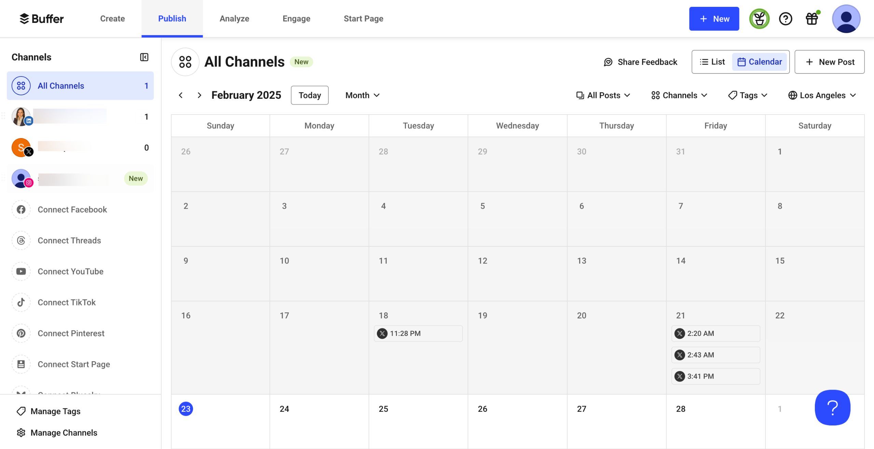Click the Today button
874x449 pixels.
pos(310,95)
